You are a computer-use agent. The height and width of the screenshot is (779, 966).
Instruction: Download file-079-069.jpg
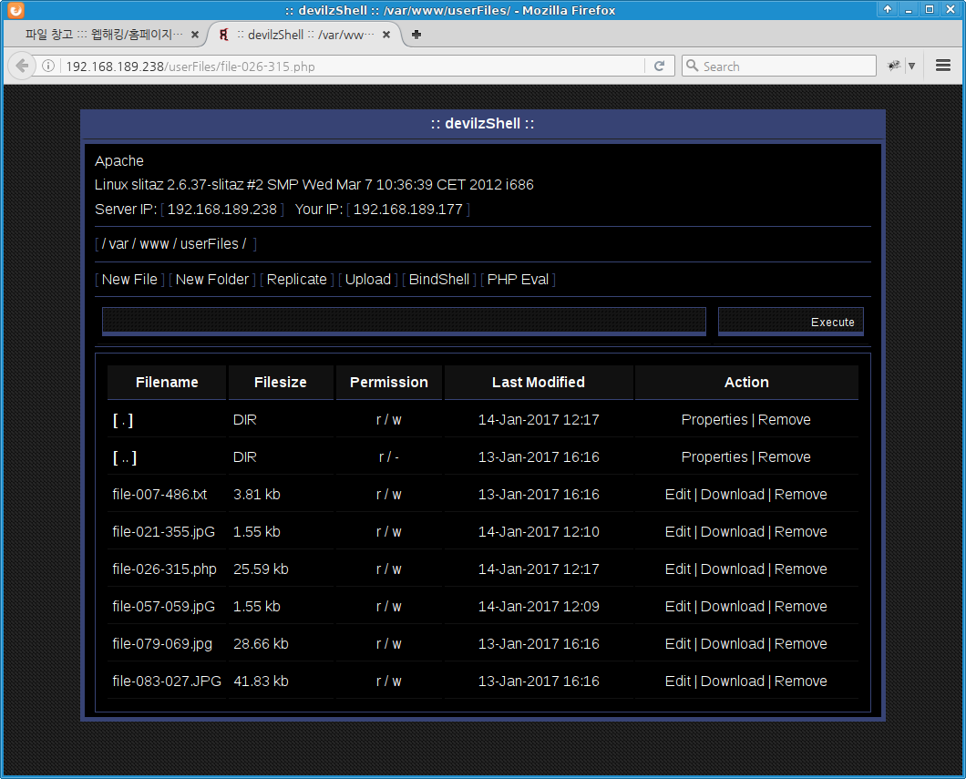pos(733,644)
